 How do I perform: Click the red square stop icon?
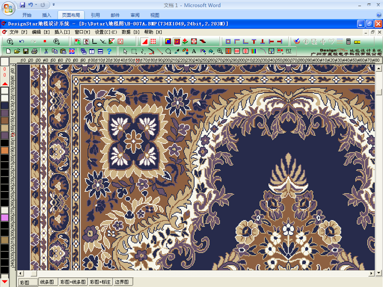pos(45,41)
